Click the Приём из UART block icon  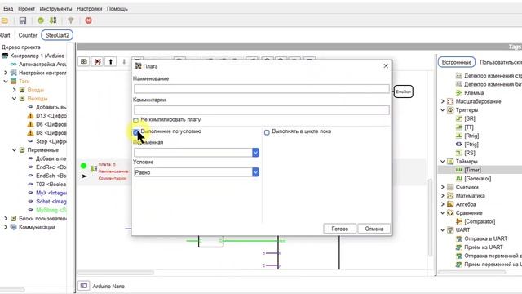coord(458,247)
